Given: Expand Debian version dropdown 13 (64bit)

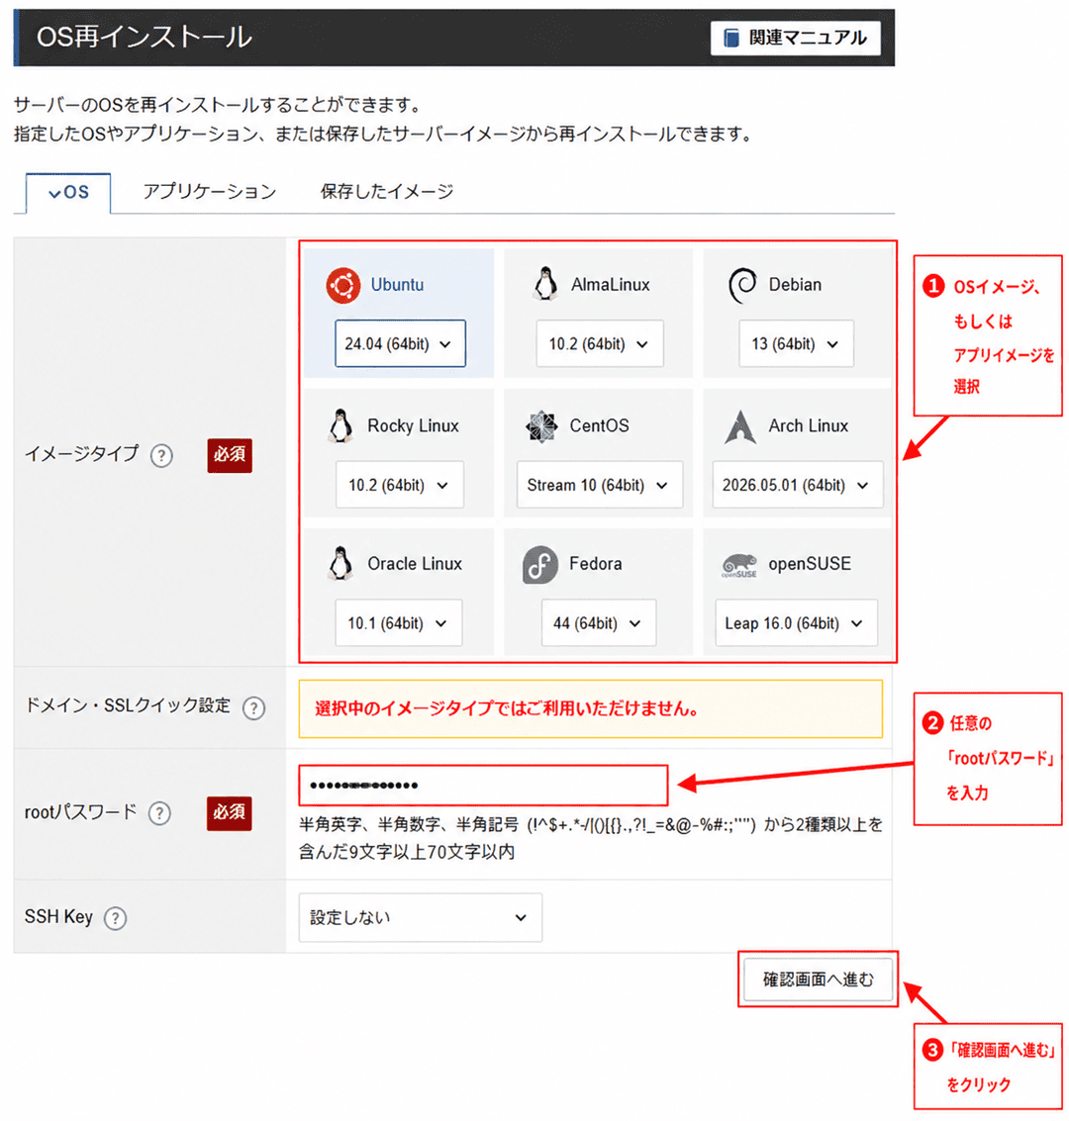Looking at the screenshot, I should [796, 344].
